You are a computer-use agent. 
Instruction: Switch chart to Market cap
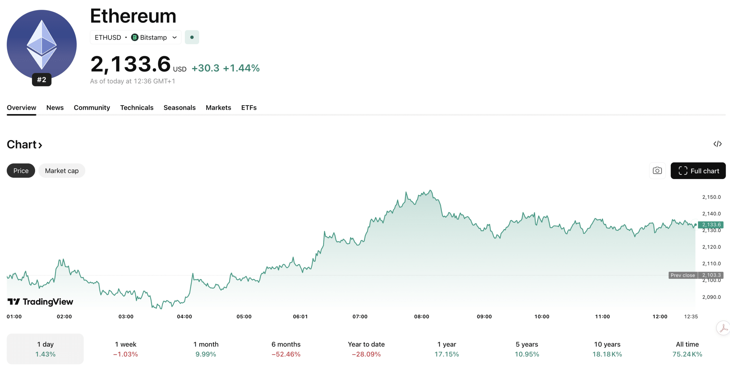click(62, 171)
